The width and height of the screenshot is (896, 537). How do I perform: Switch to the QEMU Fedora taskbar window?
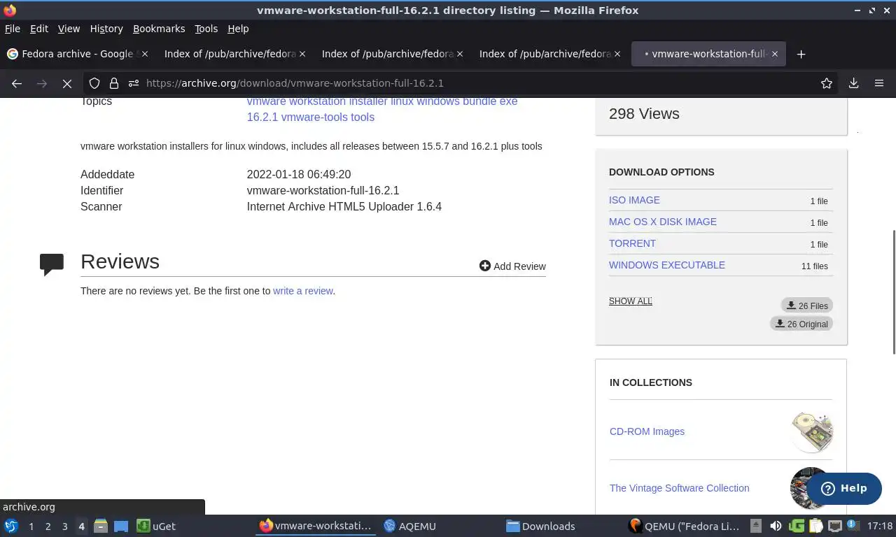tap(684, 526)
